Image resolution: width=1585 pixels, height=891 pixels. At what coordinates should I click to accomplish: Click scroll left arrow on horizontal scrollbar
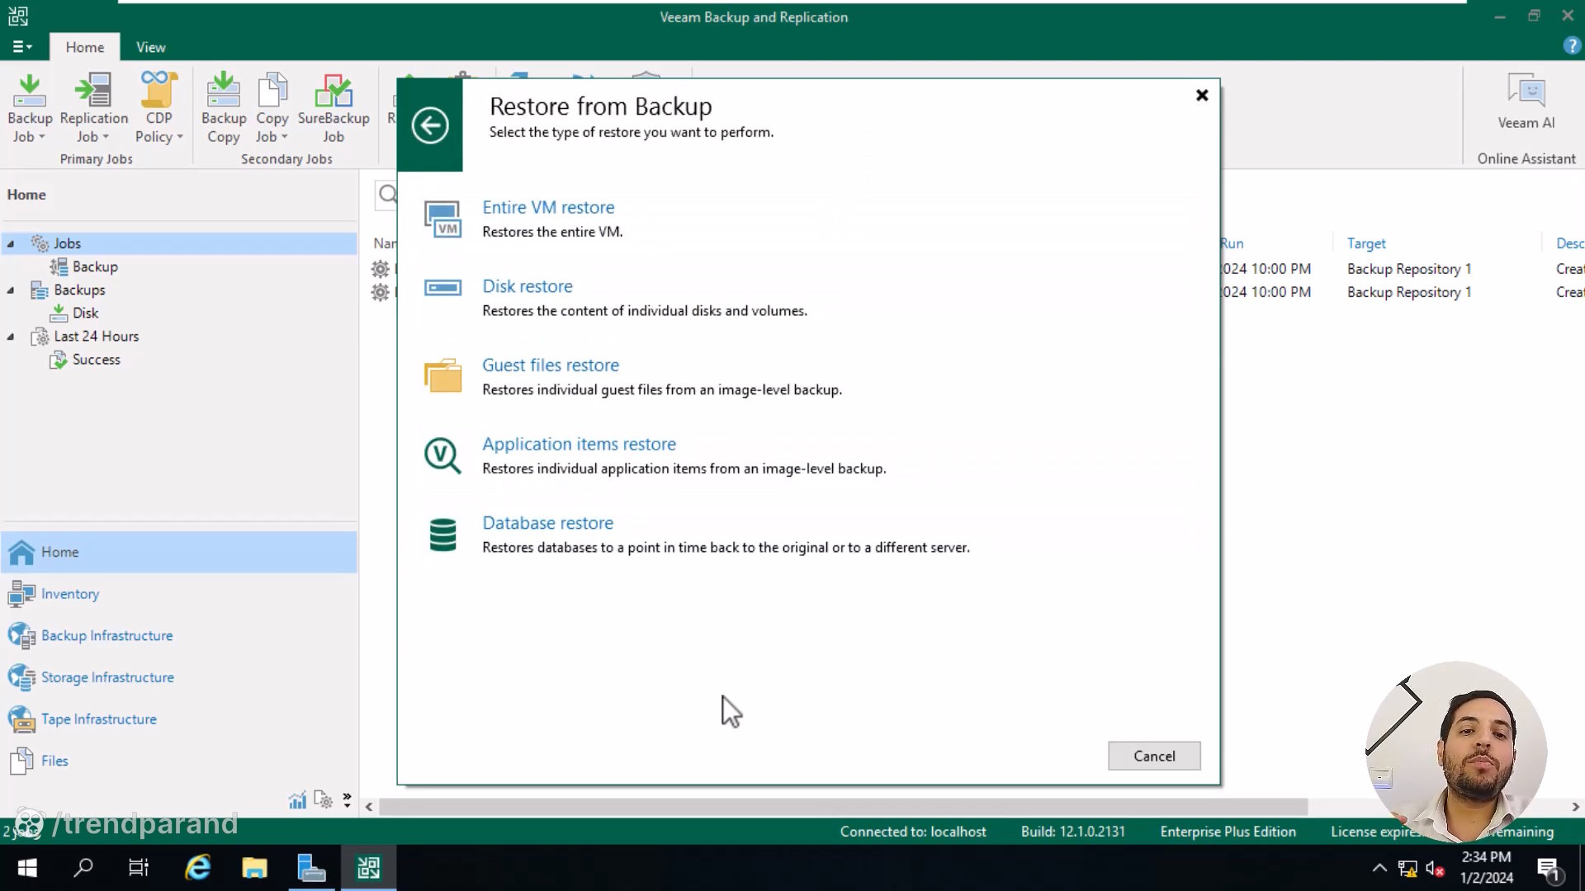(369, 807)
